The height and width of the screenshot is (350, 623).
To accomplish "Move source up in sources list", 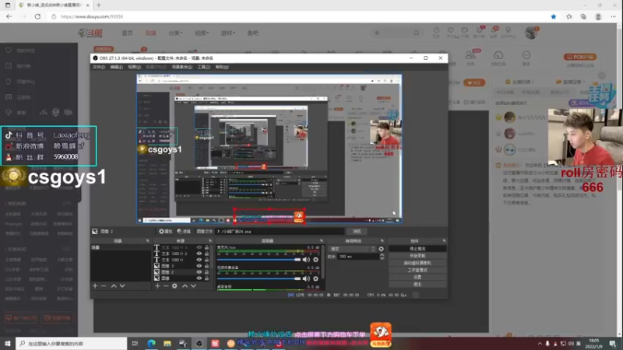I will [x=185, y=285].
